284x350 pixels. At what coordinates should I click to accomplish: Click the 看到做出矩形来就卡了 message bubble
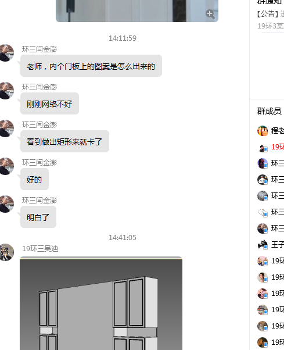click(x=64, y=141)
